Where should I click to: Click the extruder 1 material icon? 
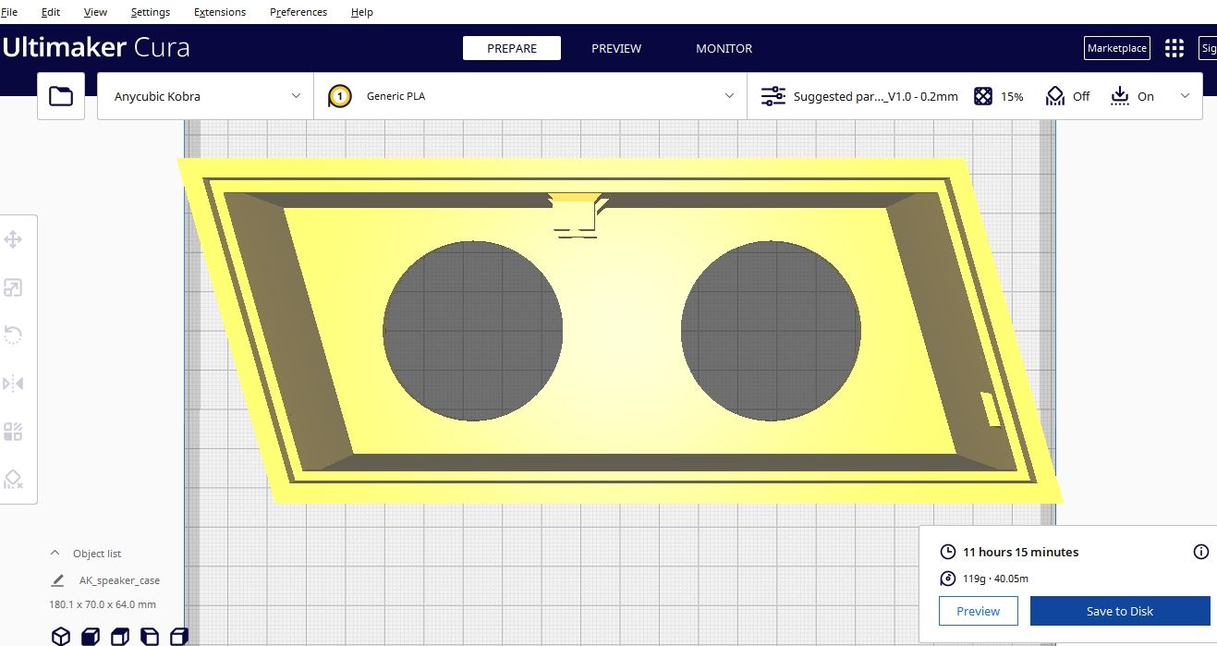pyautogui.click(x=339, y=96)
